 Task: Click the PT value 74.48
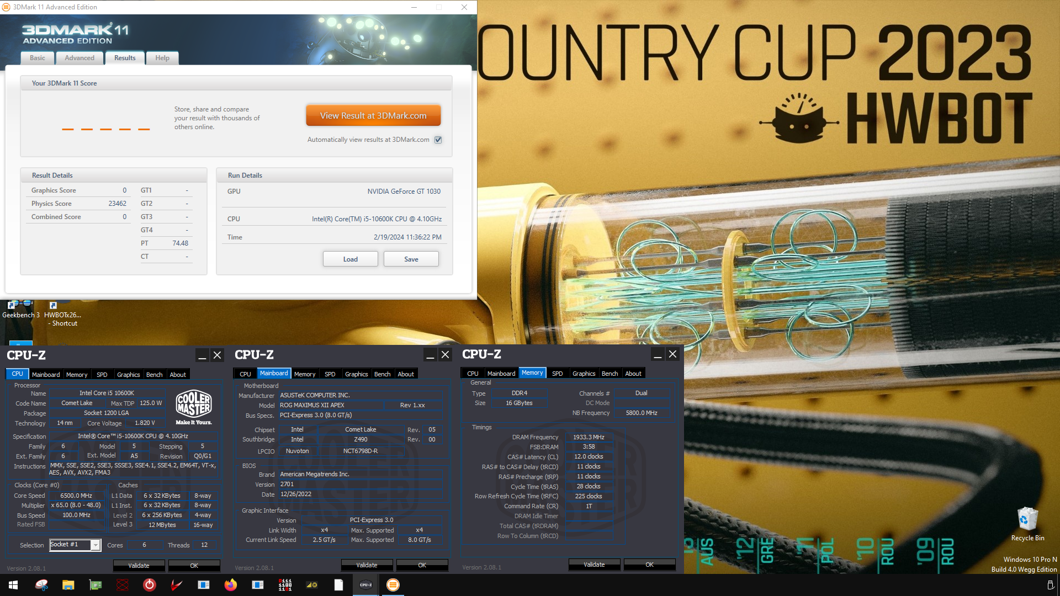[180, 243]
